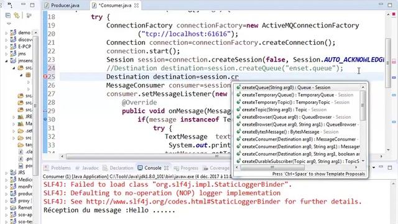Screen dimensions: 398x224
Task: Maximize the Console panel
Action: coord(390,167)
